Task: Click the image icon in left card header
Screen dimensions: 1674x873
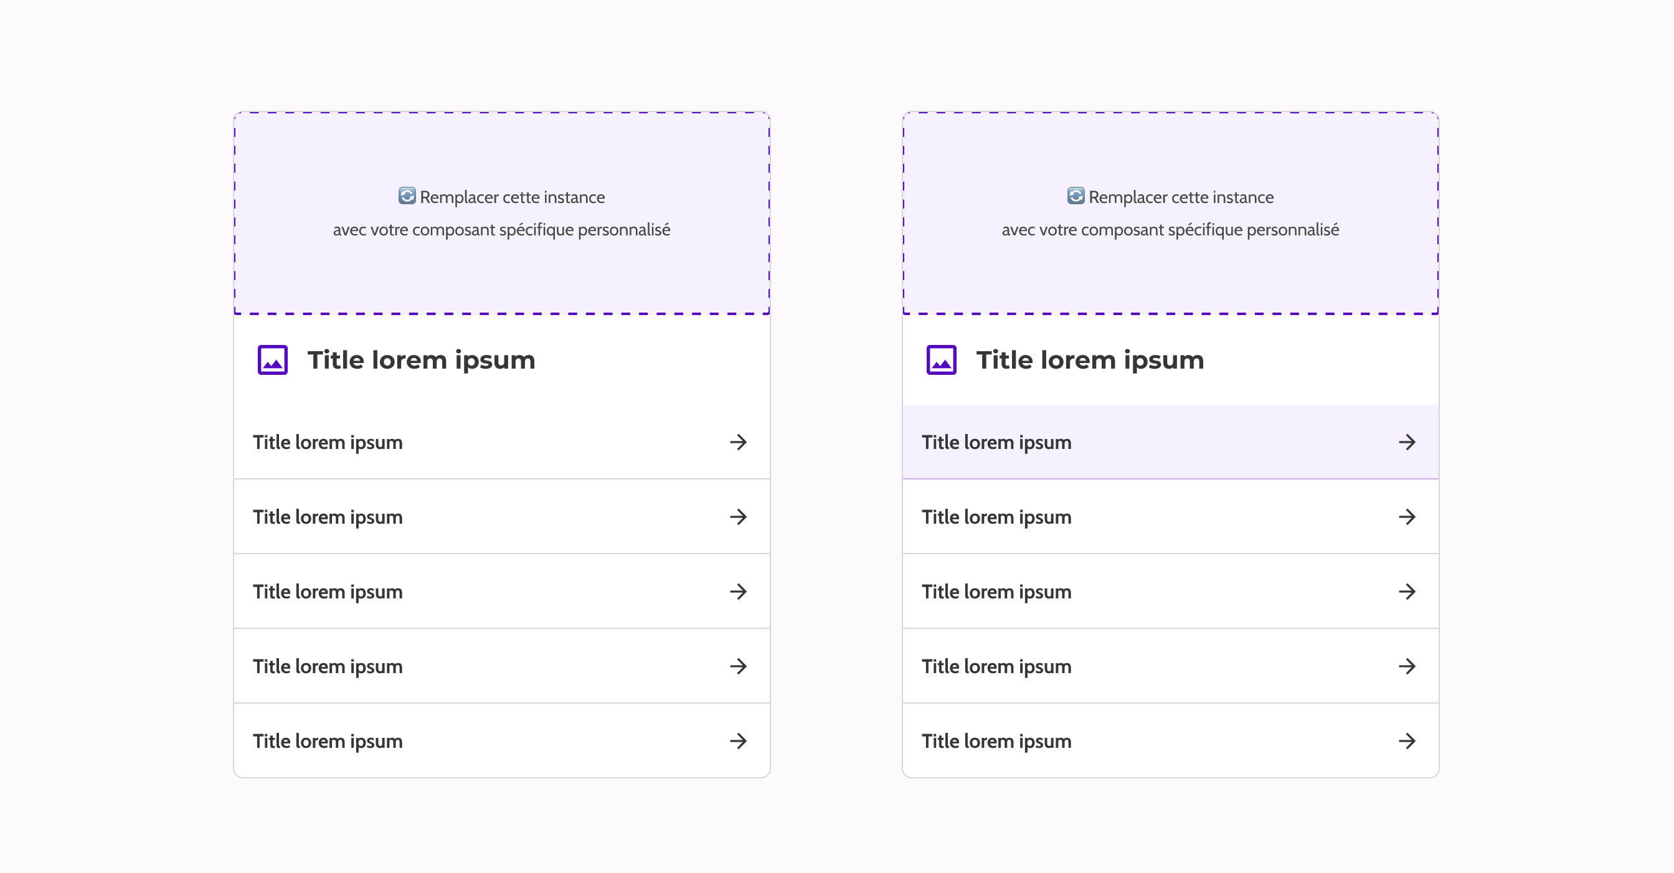Action: [x=272, y=360]
